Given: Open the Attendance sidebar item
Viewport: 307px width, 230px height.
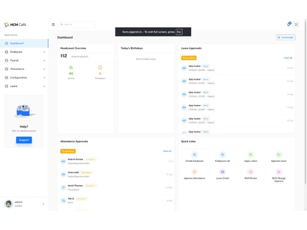Looking at the screenshot, I should [24, 69].
